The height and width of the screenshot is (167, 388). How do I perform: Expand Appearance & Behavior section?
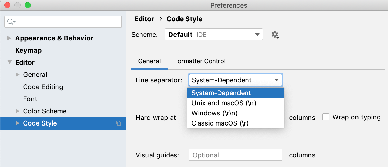(9, 38)
